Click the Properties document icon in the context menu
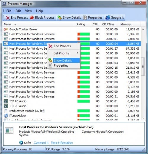The width and height of the screenshot is (148, 154). click(50, 65)
